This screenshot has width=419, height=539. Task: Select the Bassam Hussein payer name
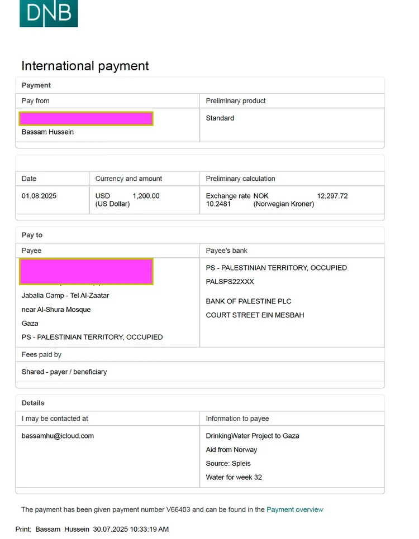(x=47, y=132)
